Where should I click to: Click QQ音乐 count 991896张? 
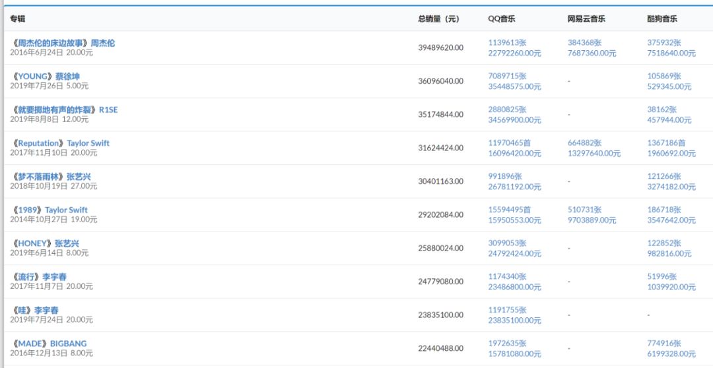pyautogui.click(x=505, y=176)
